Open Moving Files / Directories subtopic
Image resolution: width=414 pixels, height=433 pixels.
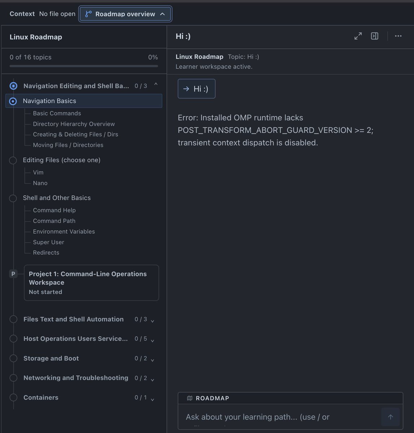click(68, 145)
